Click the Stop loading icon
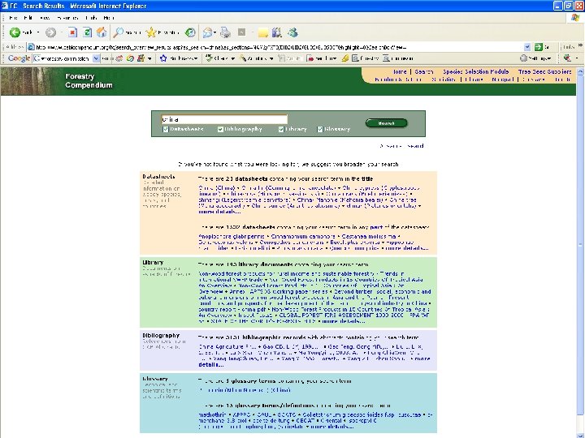Image resolution: width=585 pixels, height=438 pixels. pos(72,32)
